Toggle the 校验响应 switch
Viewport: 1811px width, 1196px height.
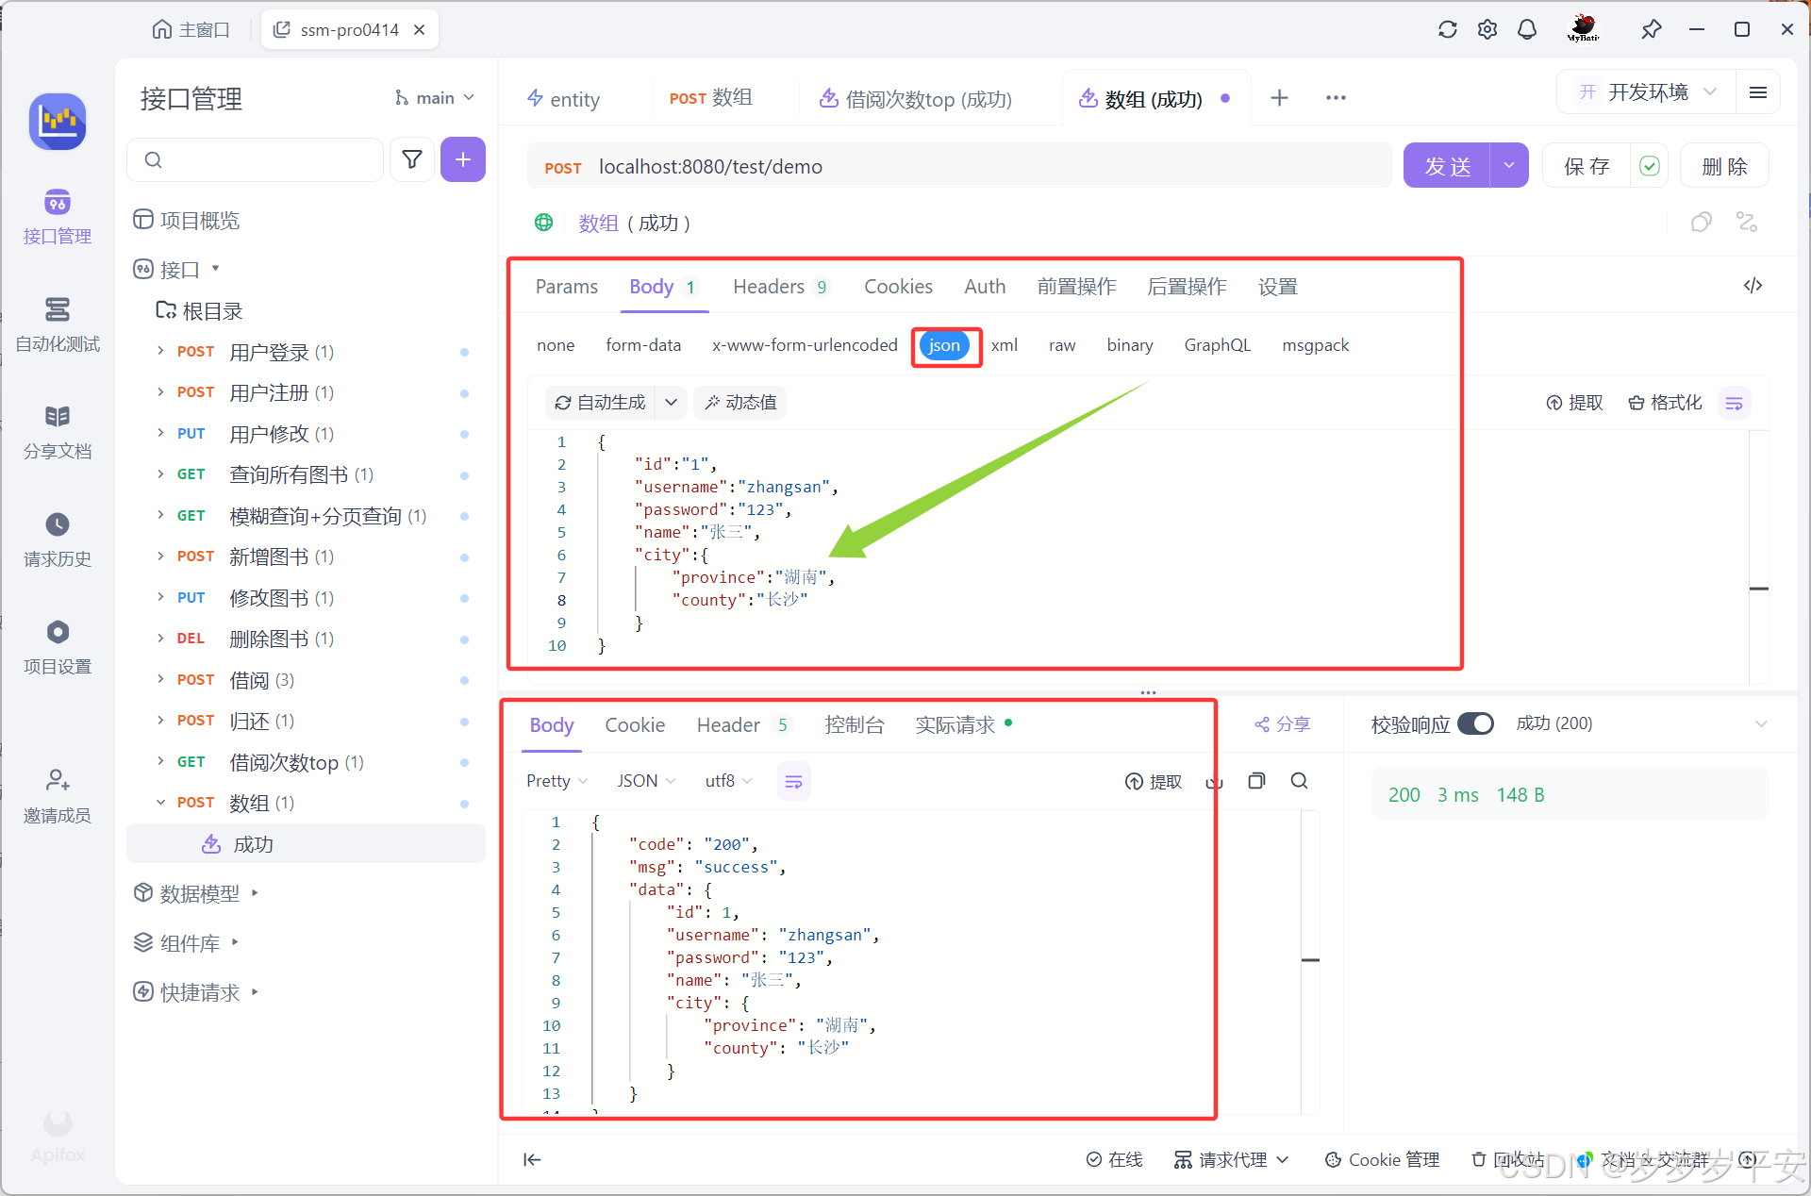coord(1475,723)
